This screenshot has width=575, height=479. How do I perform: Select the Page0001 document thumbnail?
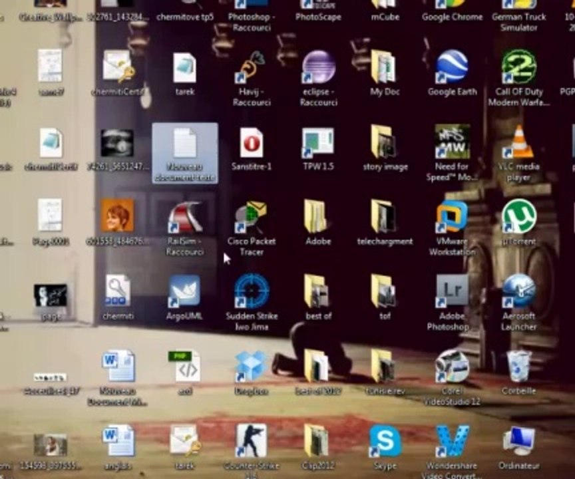50,216
